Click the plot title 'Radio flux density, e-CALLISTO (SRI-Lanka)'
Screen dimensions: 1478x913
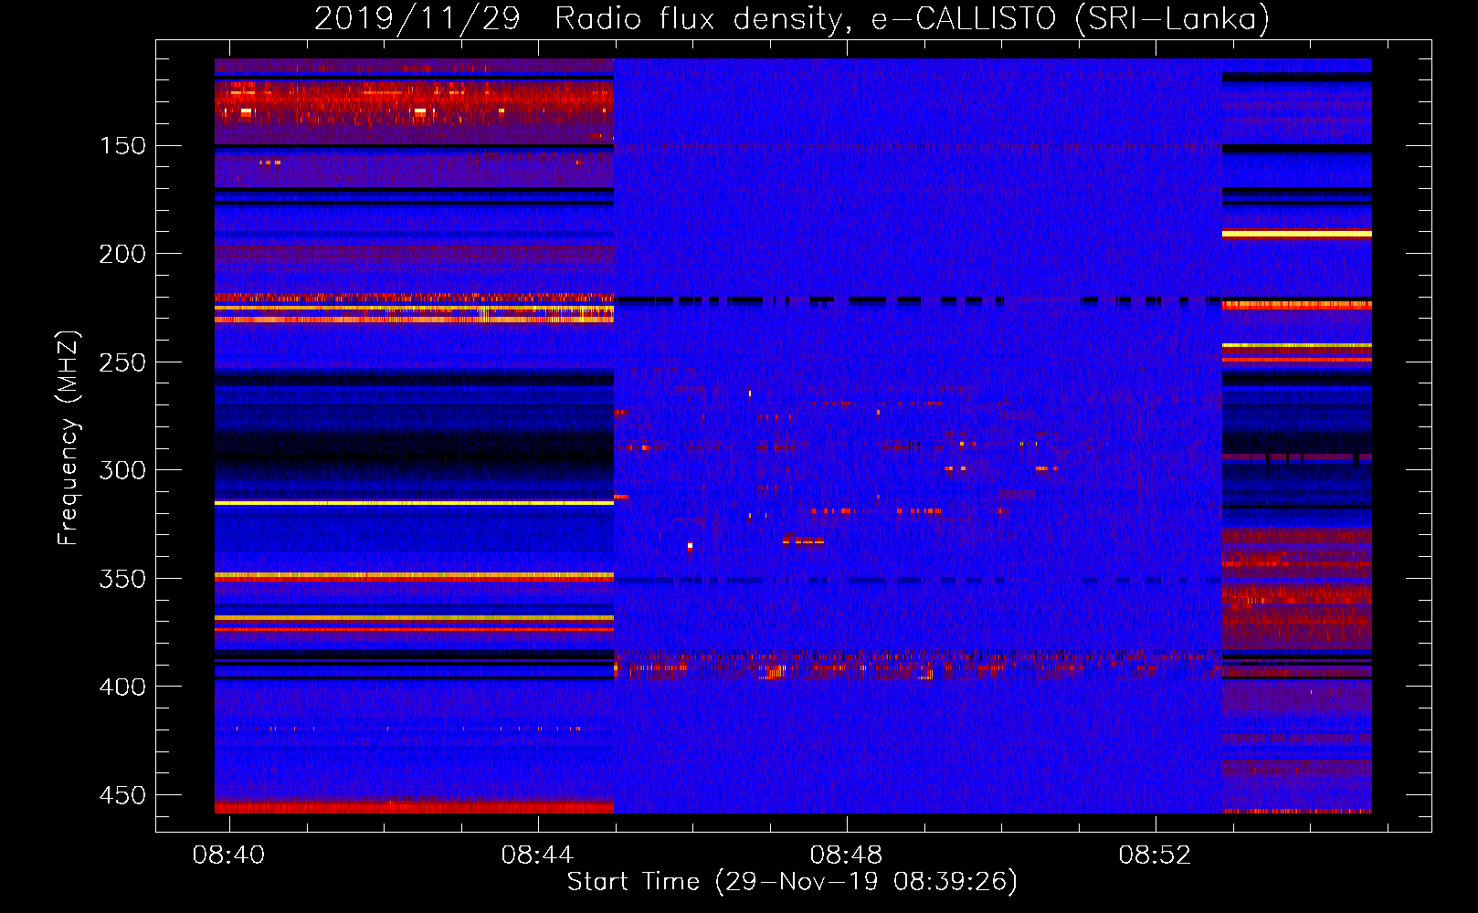pyautogui.click(x=912, y=19)
